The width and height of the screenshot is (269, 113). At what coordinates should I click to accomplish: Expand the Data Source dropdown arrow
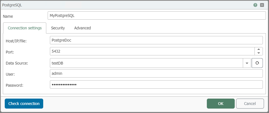247,63
